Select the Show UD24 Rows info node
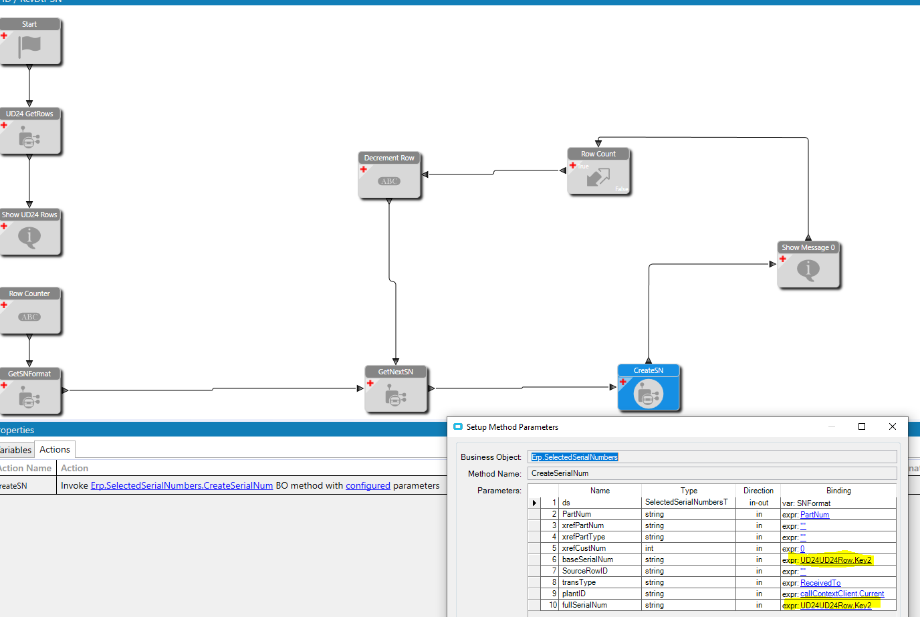 (30, 232)
